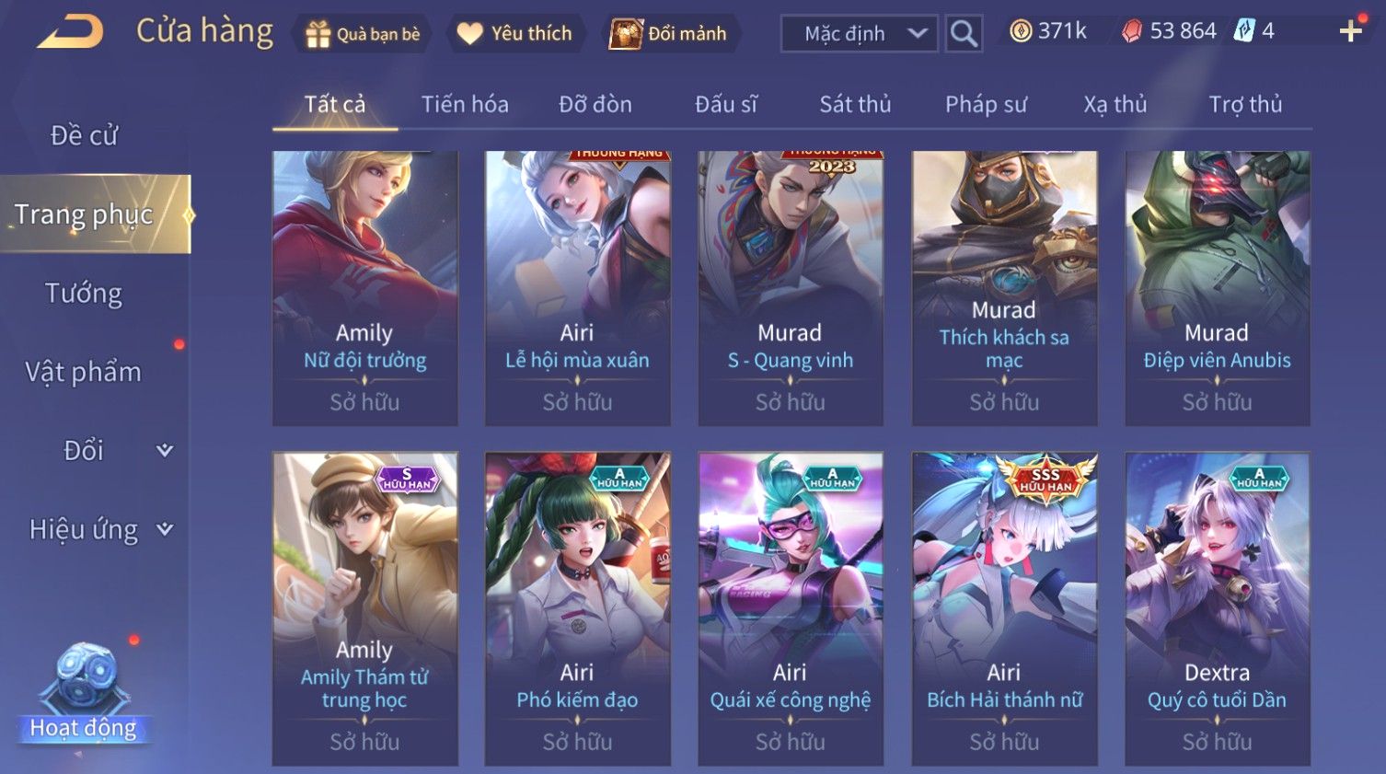The width and height of the screenshot is (1386, 774).
Task: Select Tướng in the sidebar
Action: point(84,294)
